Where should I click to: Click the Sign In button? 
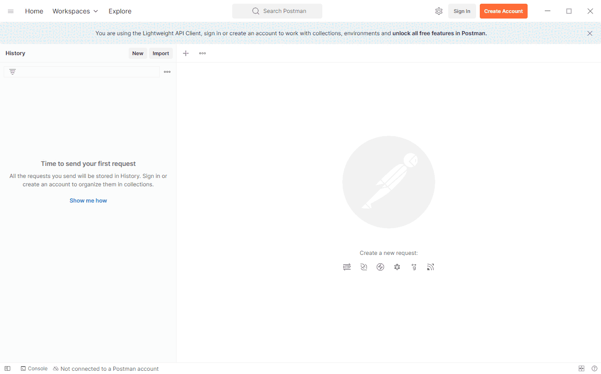[x=462, y=11]
